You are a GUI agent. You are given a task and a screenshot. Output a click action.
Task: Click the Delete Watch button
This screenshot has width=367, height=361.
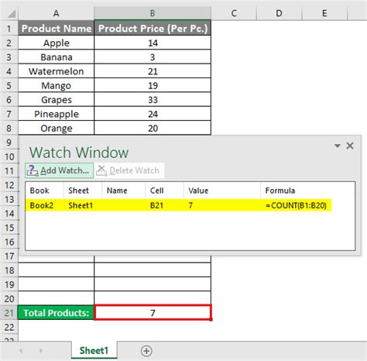click(x=129, y=170)
